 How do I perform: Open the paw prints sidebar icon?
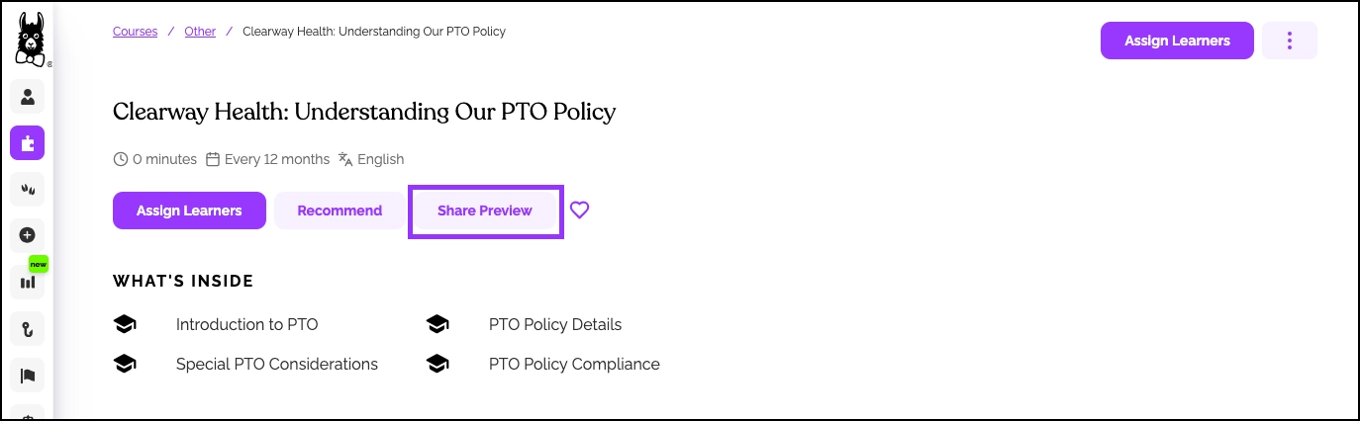(x=28, y=189)
